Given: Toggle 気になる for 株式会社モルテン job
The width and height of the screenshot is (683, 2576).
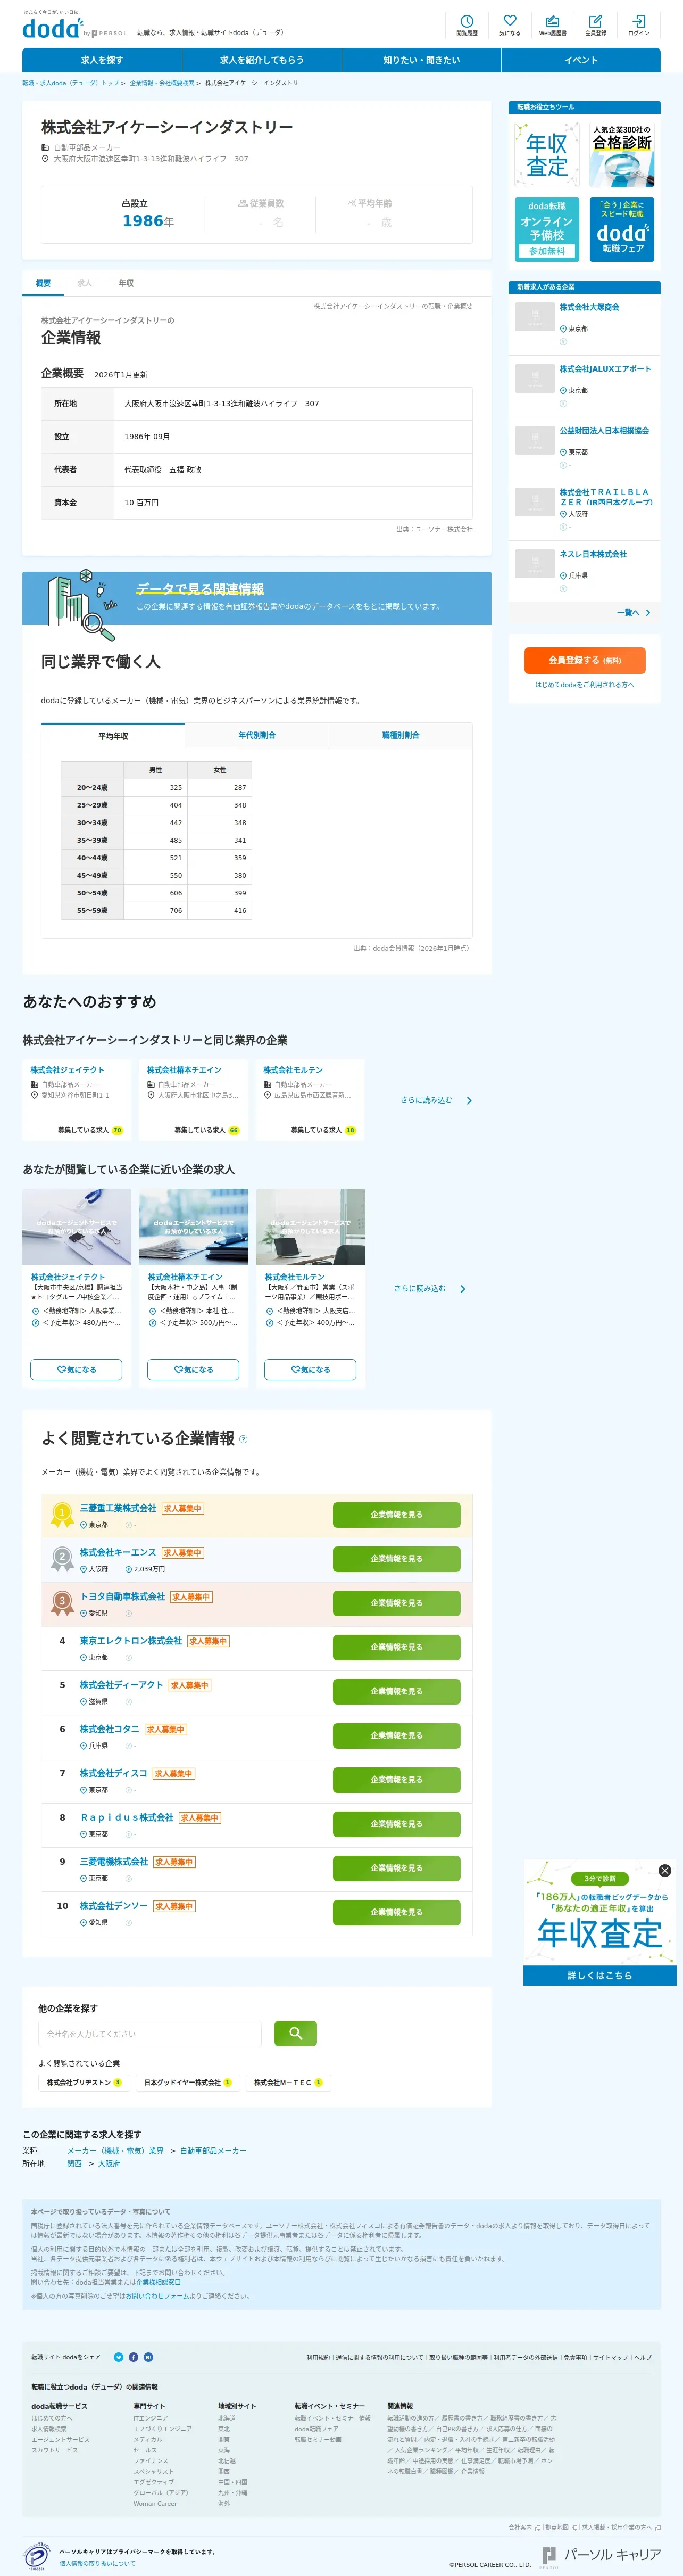Looking at the screenshot, I should pos(310,1370).
